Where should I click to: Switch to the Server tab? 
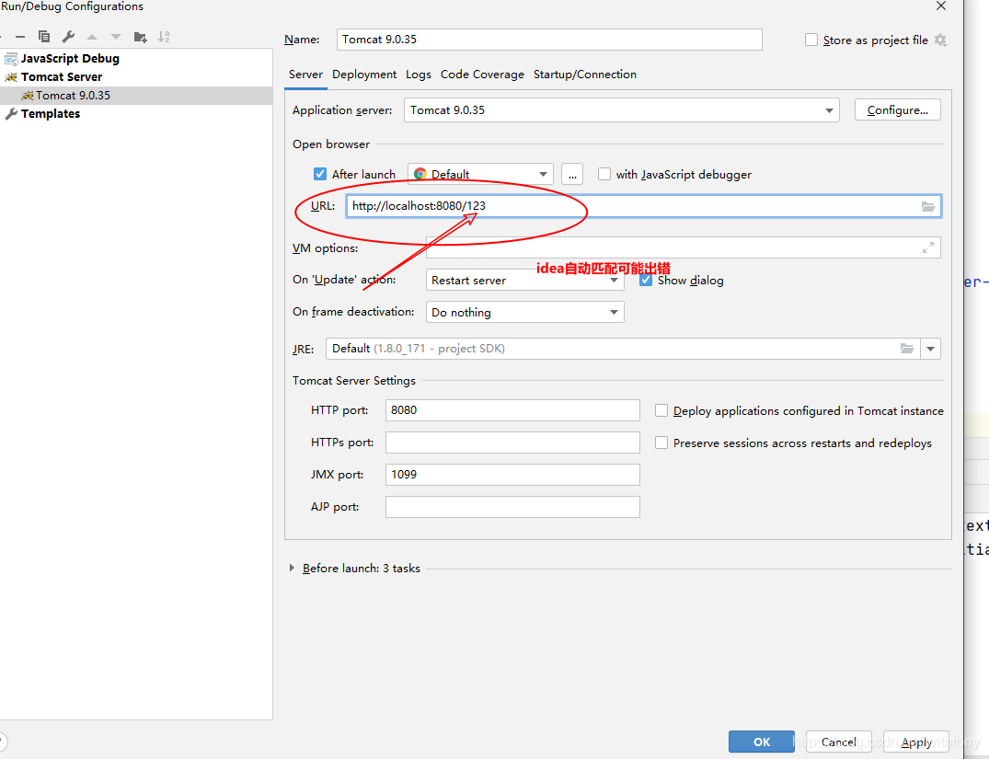(306, 75)
